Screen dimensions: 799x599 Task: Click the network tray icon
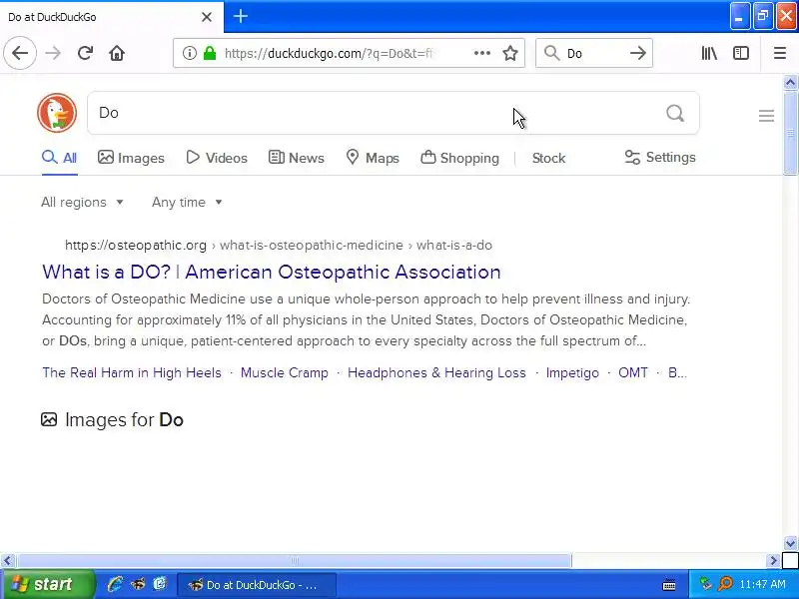click(705, 584)
